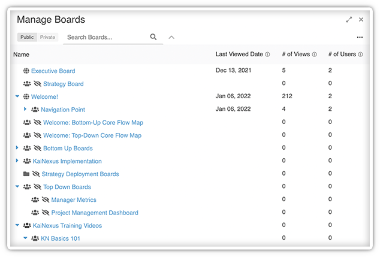Click the globe icon beside Executive Board
This screenshot has height=257, width=380.
26,71
